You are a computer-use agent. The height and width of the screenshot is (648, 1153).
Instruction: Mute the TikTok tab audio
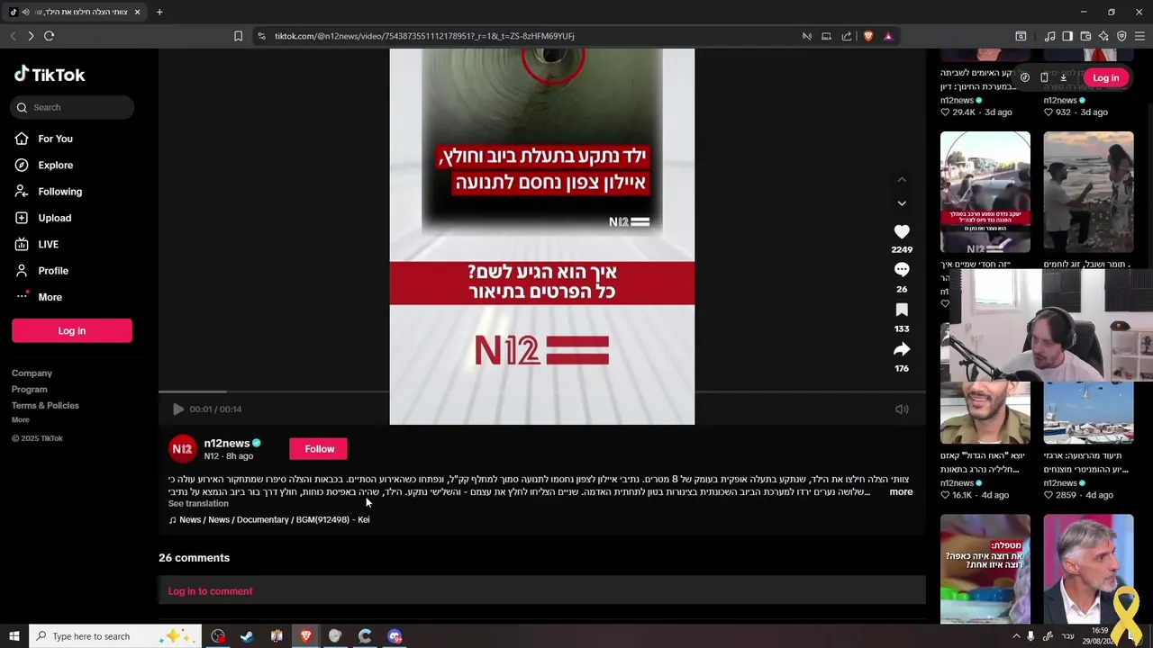click(25, 12)
